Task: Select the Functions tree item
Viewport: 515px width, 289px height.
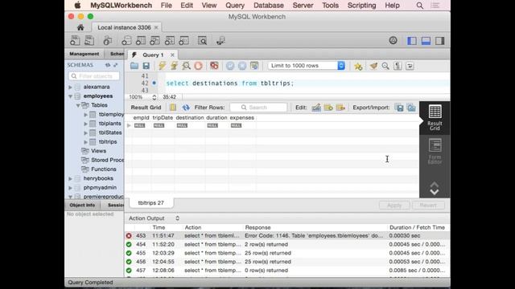Action: (x=104, y=169)
